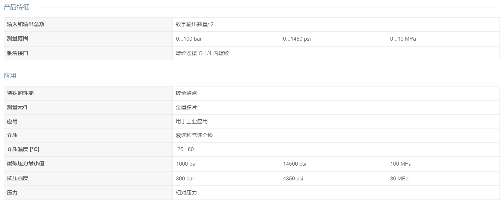Screen dimensions: 503x203
Task: Select the 0...10 MPa value
Action: click(403, 39)
